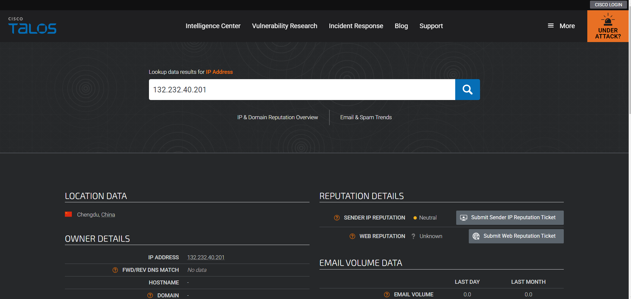Click the Under Attack? text
631x299 pixels.
(x=608, y=33)
